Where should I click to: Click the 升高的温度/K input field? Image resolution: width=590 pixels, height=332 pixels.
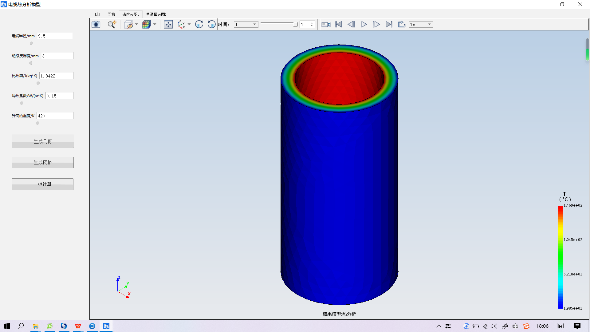point(55,116)
